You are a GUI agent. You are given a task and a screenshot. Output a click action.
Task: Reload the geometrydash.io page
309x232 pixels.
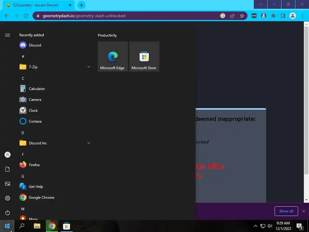point(26,16)
